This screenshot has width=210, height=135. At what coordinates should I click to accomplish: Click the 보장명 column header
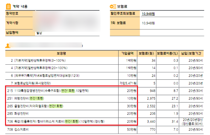point(62,54)
